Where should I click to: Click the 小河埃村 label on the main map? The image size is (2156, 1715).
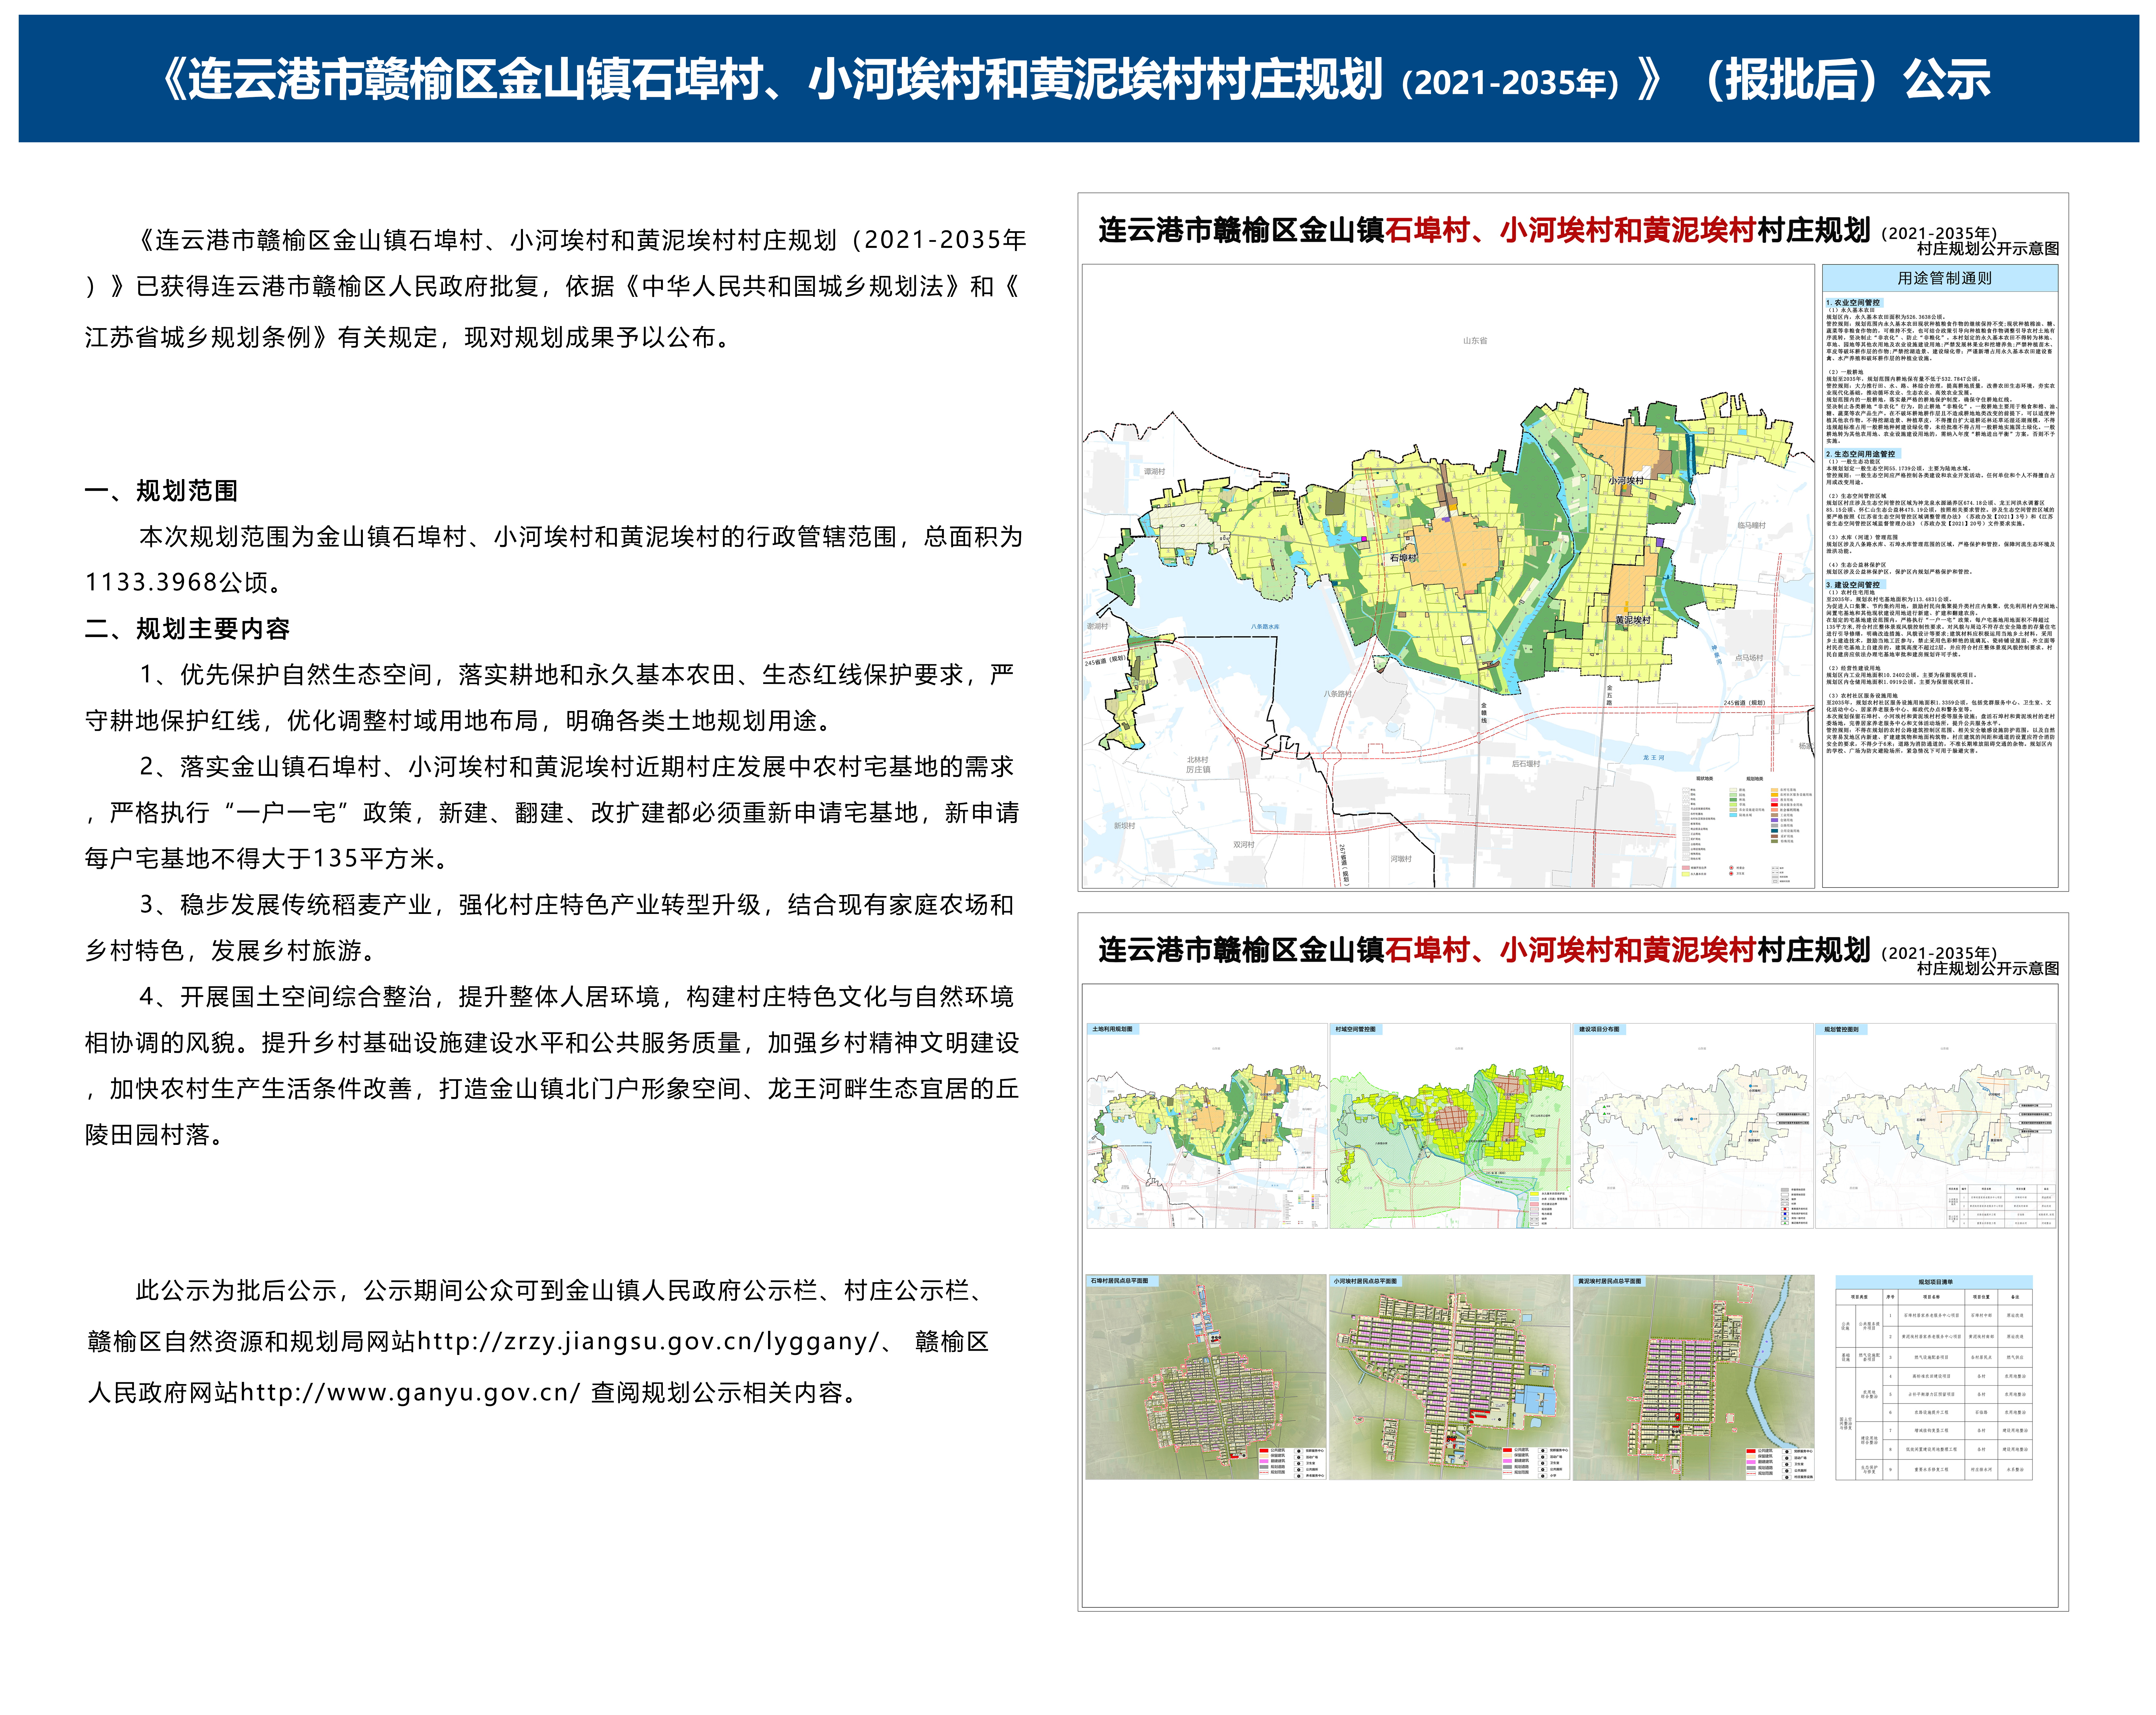[x=1626, y=481]
